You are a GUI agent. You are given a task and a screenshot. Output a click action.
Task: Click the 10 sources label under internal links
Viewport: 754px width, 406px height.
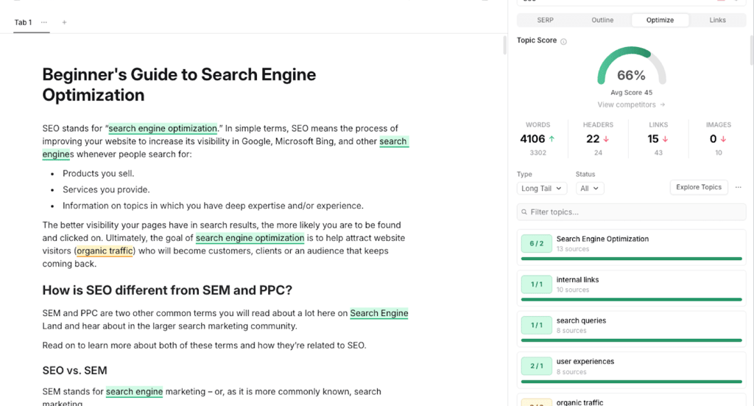click(x=572, y=290)
